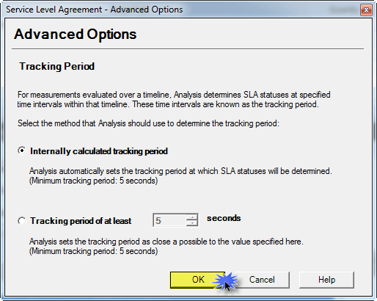Close the Advanced Options dialog window
The image size is (377, 301).
click(x=366, y=10)
